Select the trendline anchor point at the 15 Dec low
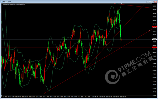The image size is (158, 99). pyautogui.click(x=44, y=93)
